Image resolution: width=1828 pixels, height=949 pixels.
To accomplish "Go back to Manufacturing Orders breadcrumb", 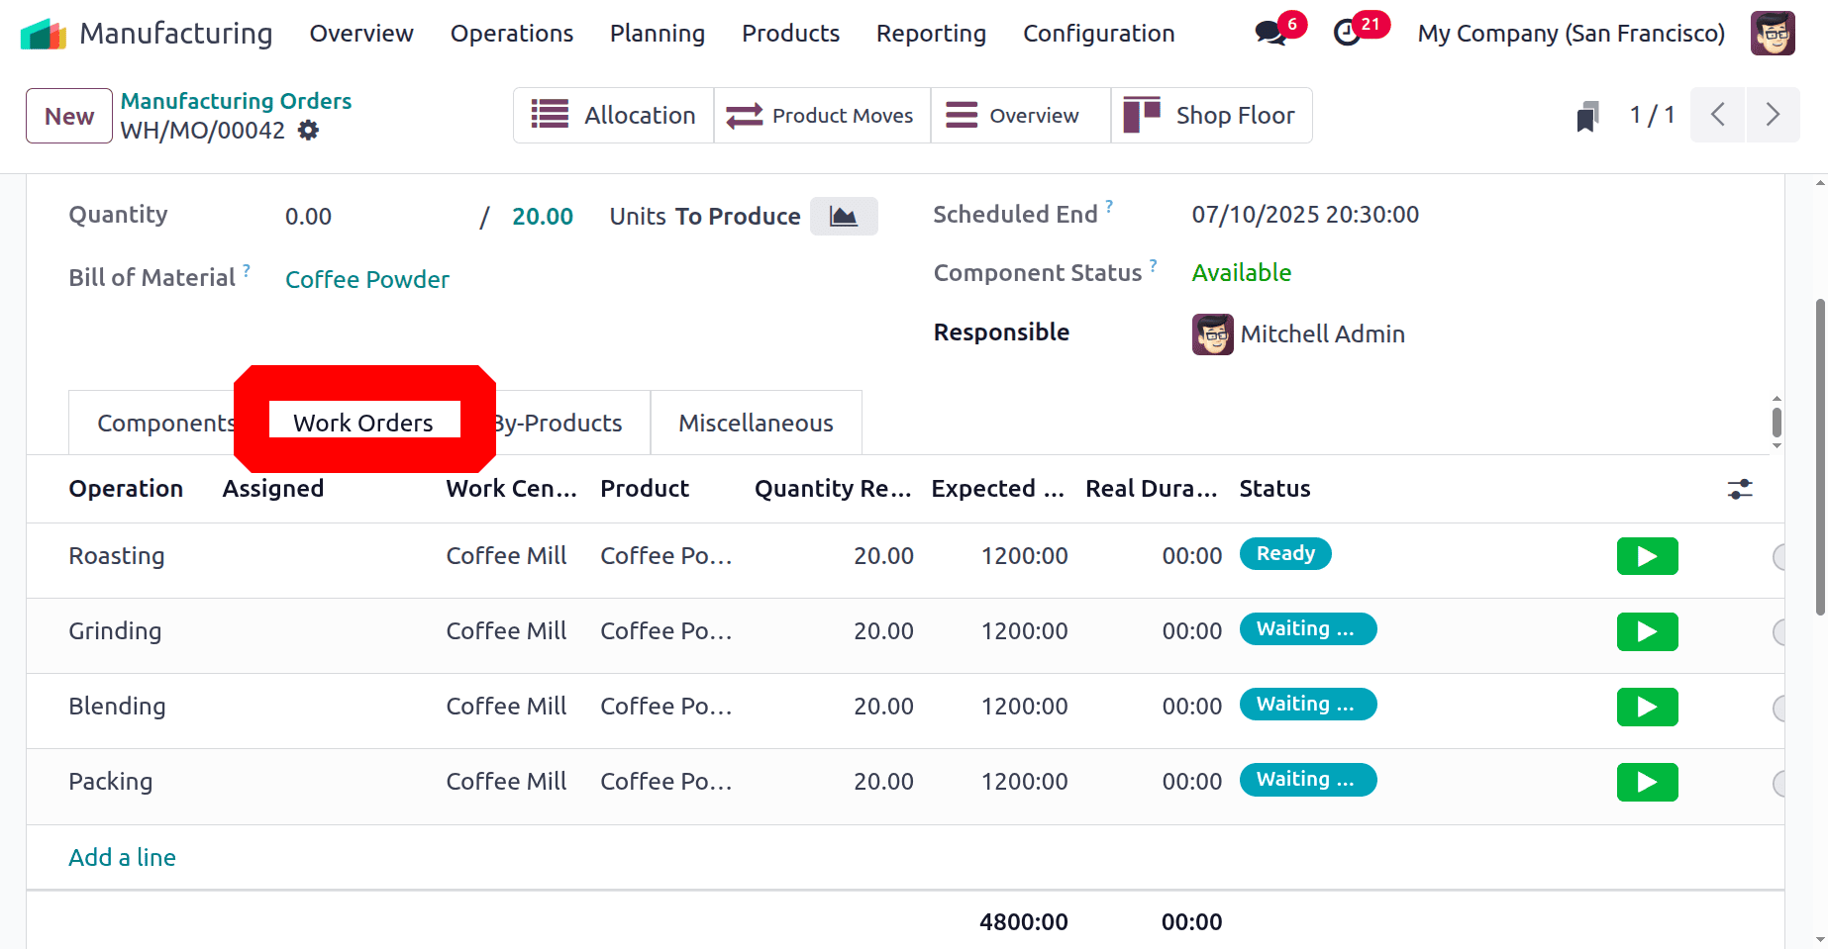I will coord(236,101).
